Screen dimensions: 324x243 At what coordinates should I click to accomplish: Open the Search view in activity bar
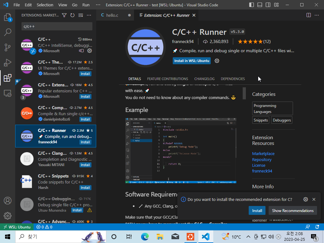(8, 32)
